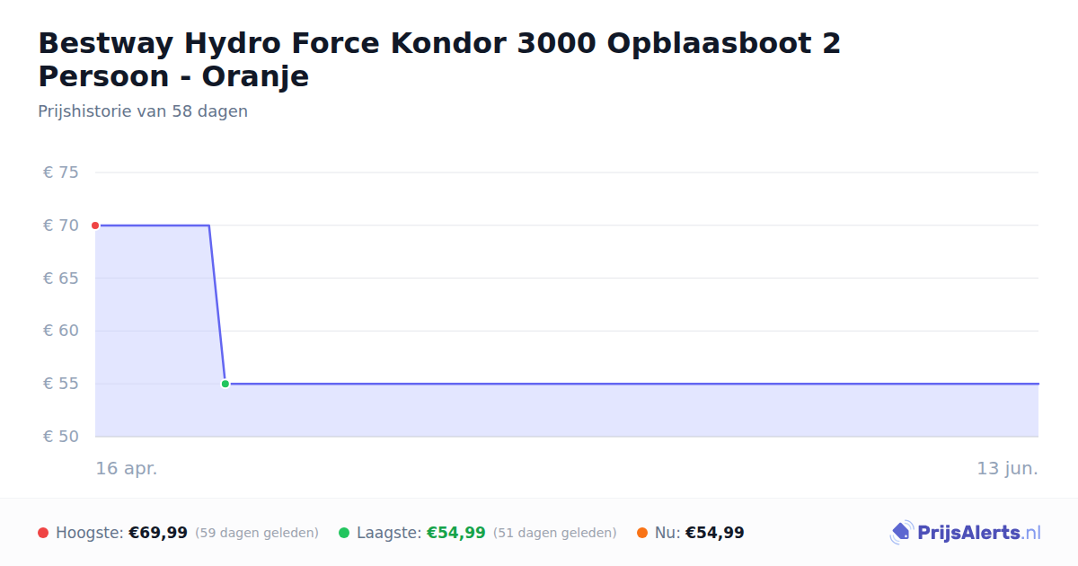Click the Laagste €54,99 price value
The image size is (1078, 566).
pos(456,533)
